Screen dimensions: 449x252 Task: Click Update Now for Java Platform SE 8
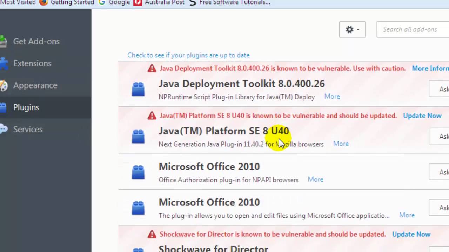click(422, 115)
